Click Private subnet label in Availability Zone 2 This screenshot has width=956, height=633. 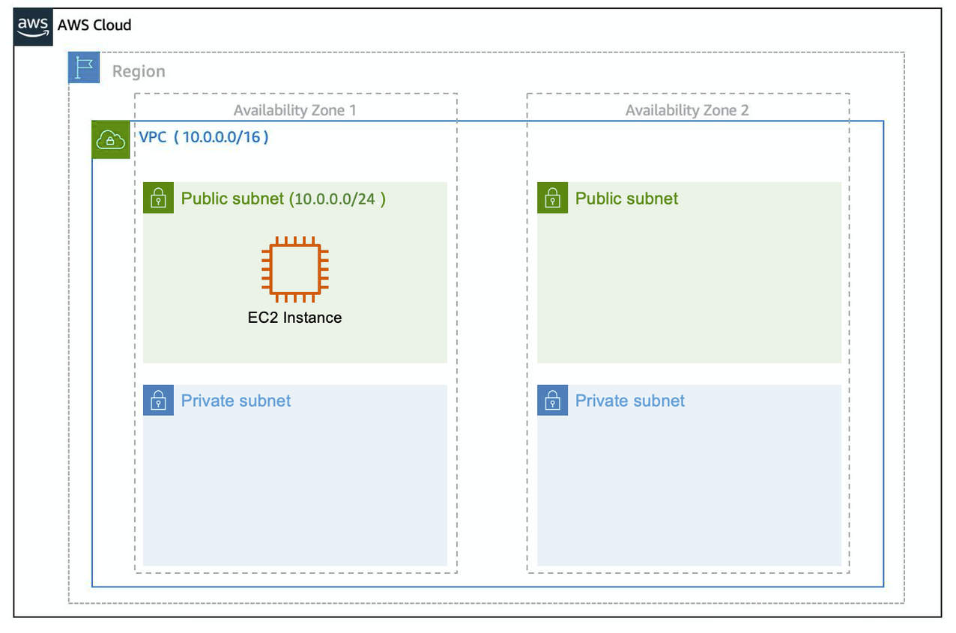[x=629, y=401]
